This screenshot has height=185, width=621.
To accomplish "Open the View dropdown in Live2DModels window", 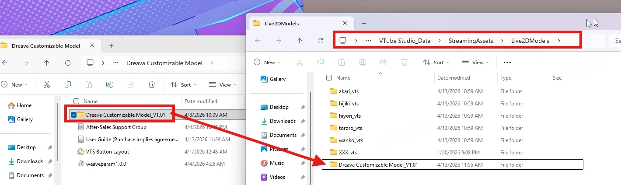I will coord(475,63).
